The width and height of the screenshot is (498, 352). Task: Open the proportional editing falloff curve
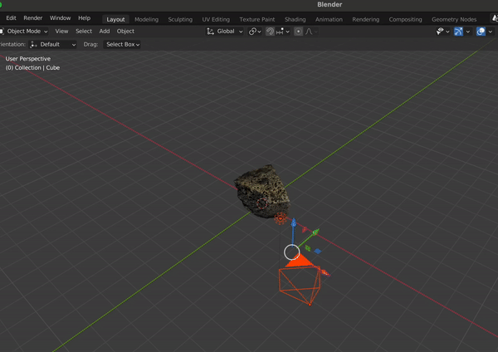(311, 32)
